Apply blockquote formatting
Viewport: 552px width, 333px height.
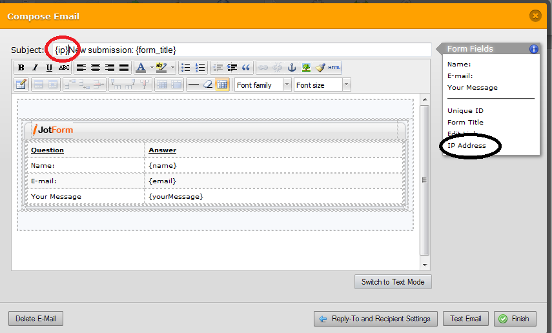click(245, 68)
